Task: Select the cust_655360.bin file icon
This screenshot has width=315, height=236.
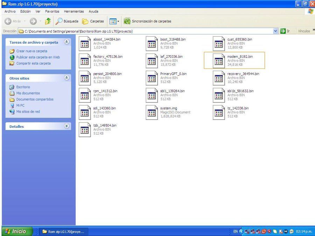Action: click(x=219, y=44)
